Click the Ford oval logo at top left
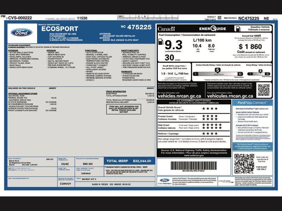This screenshot has width=282, height=211. (22, 32)
